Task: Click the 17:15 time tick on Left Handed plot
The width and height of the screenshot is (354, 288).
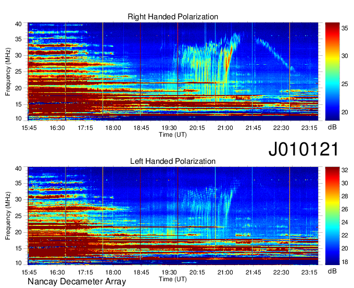Action: click(x=85, y=272)
